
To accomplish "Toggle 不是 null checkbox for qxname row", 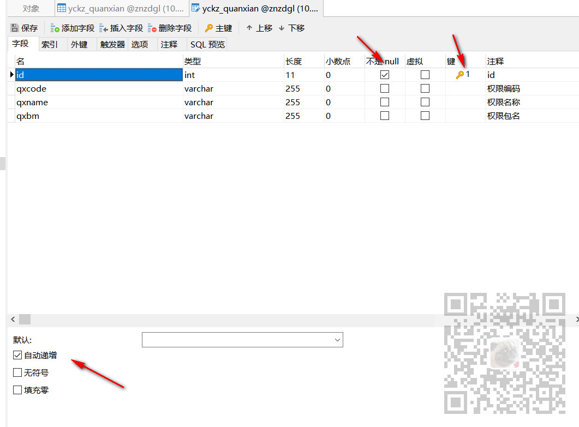I will [x=384, y=102].
